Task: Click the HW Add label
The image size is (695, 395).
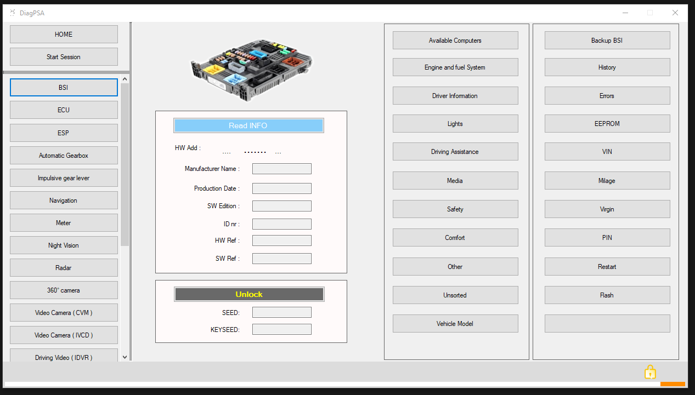Action: pyautogui.click(x=188, y=148)
